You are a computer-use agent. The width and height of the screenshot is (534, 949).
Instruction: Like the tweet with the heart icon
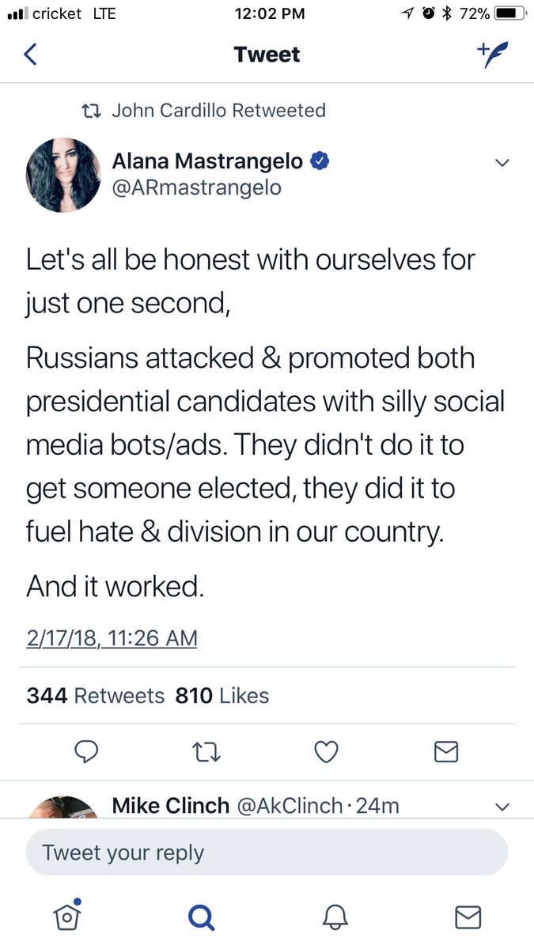point(326,752)
